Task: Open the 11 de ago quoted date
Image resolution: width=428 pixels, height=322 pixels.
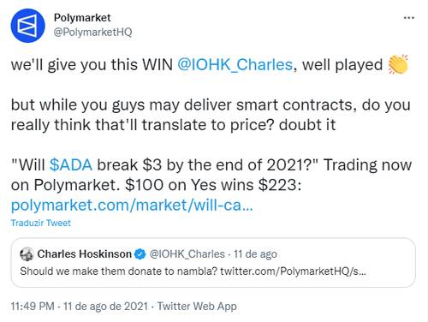Action: coord(255,253)
